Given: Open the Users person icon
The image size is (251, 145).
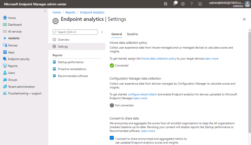Looking at the screenshot, I should (5, 73).
